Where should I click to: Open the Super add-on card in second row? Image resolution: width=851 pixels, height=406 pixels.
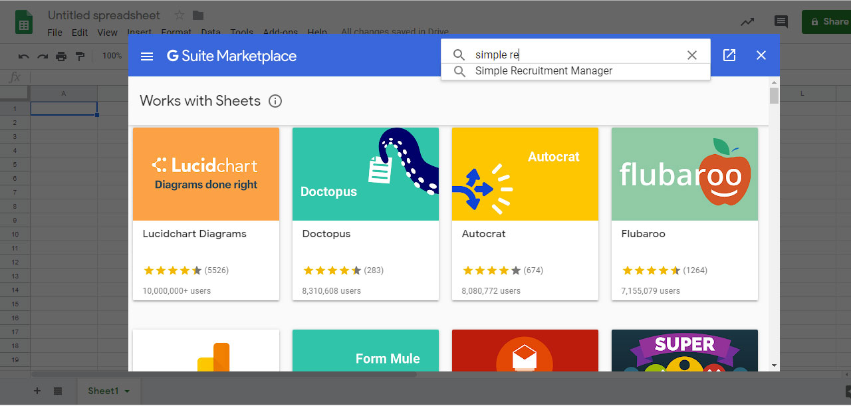click(685, 350)
